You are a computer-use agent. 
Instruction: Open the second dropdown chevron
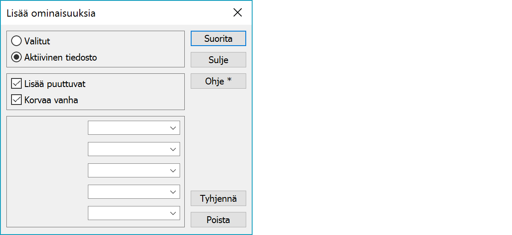[173, 149]
